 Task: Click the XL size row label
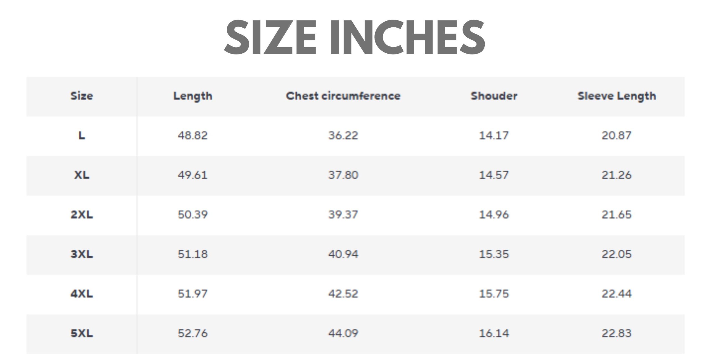(82, 175)
